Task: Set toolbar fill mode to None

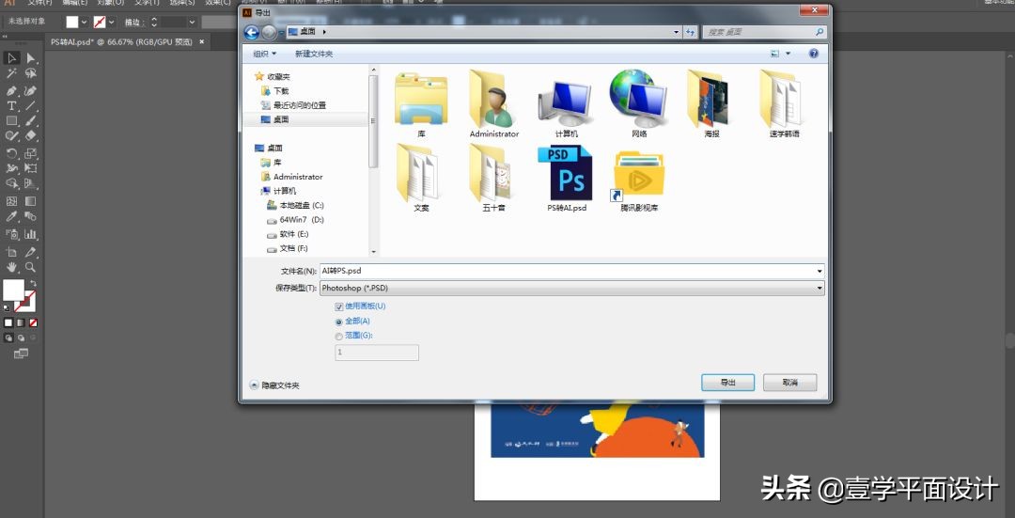Action: point(33,322)
